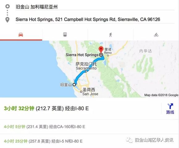Choose the bicycling travel mode icon
The image size is (179, 148).
[x=156, y=35]
